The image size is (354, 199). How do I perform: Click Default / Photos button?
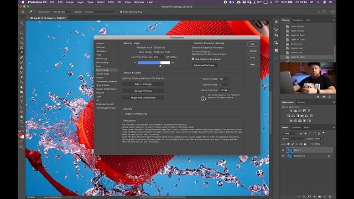(x=143, y=91)
